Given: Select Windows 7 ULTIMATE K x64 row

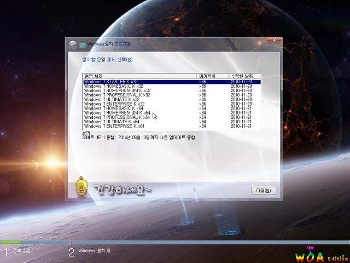Looking at the screenshot, I should coord(172,122).
